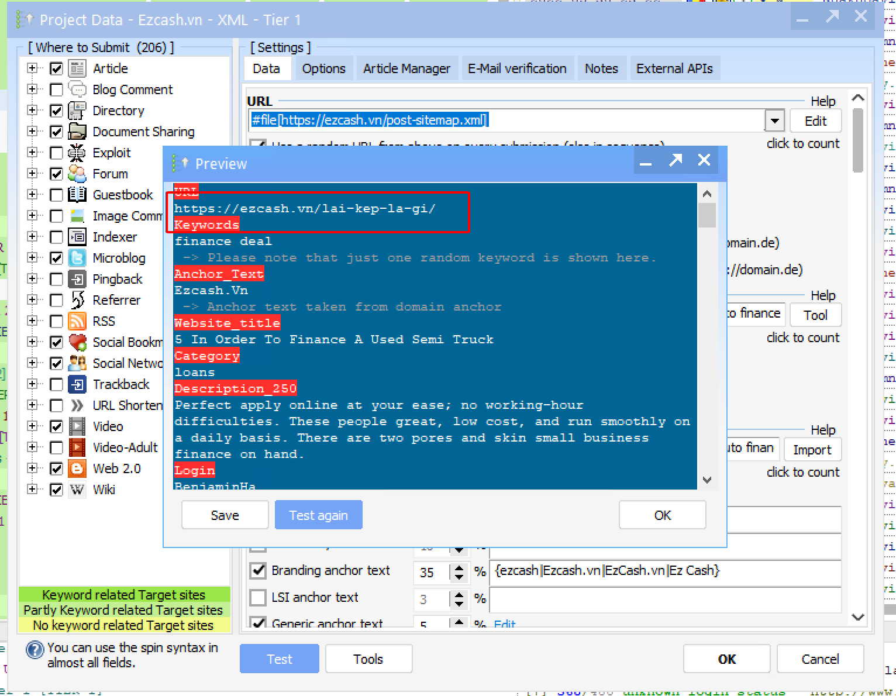The height and width of the screenshot is (696, 896).
Task: Click the Import button
Action: [812, 450]
